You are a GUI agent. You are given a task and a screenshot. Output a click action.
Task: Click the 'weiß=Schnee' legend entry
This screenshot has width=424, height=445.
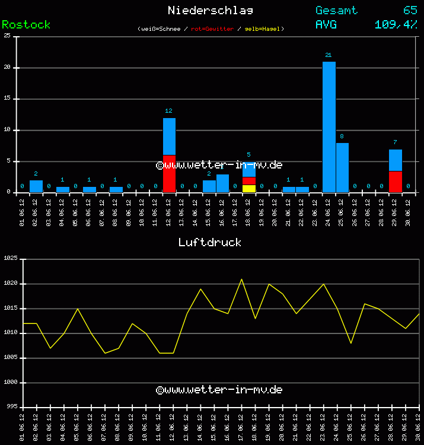(x=160, y=28)
